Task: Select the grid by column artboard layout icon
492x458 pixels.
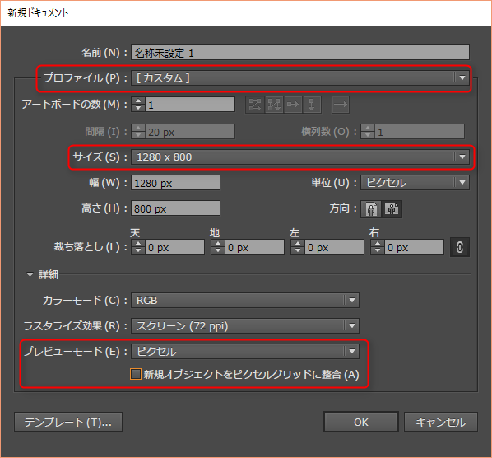Action: coord(274,105)
